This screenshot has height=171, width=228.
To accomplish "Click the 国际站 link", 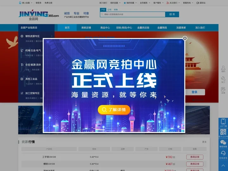I will point(202,3).
